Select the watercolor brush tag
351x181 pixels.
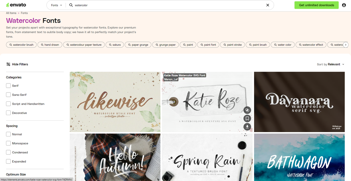(x=21, y=45)
